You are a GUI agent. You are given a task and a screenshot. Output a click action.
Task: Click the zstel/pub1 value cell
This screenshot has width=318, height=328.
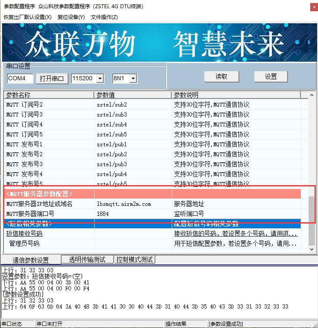pyautogui.click(x=133, y=144)
